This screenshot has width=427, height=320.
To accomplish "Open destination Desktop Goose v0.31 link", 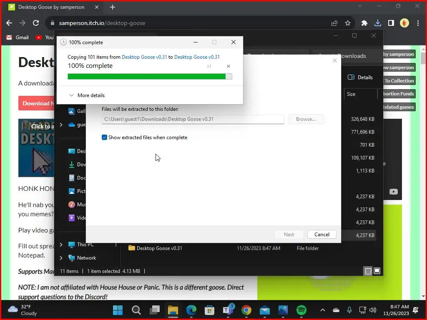I will [197, 57].
